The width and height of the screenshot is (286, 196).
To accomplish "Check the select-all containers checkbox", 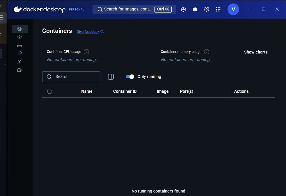I will 49,91.
